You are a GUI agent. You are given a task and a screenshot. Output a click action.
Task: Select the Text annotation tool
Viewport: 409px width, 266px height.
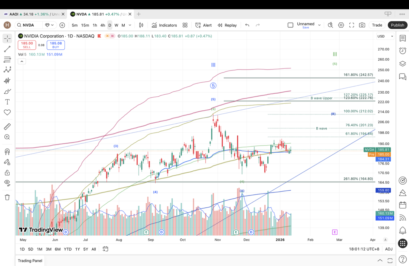(7, 102)
